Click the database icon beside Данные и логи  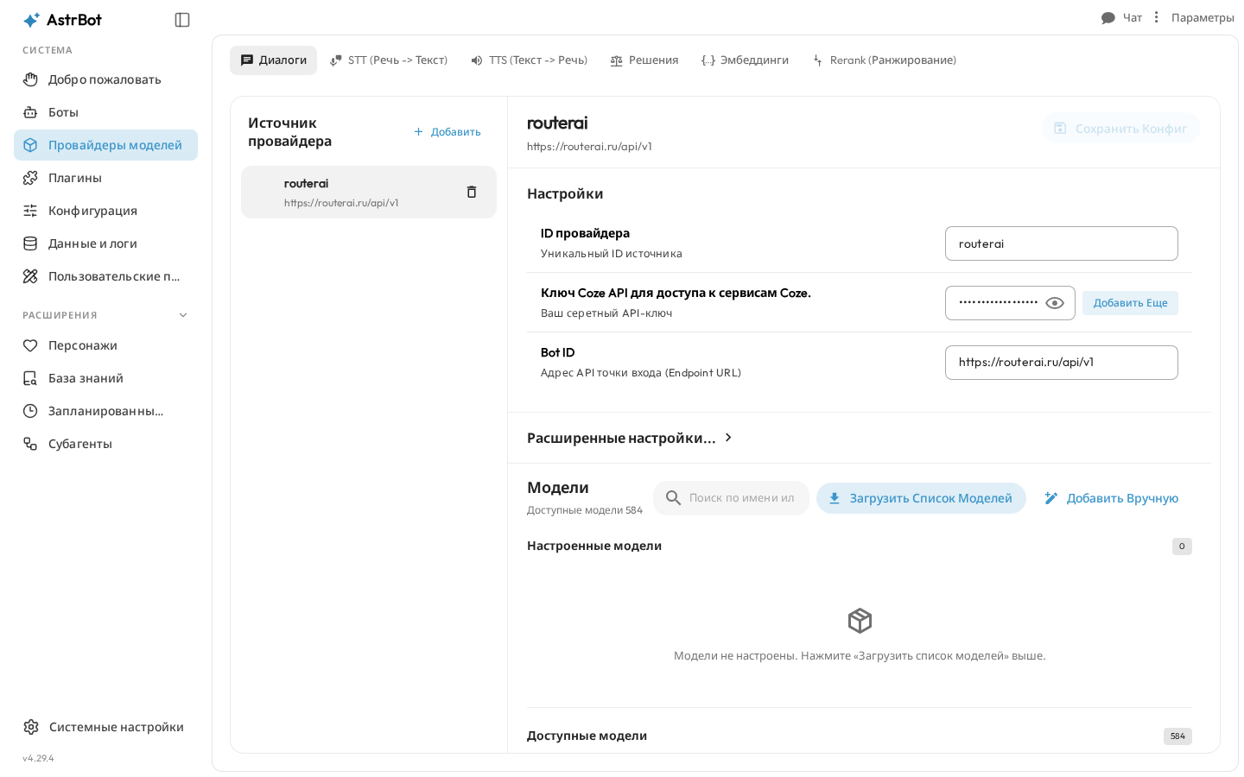click(x=30, y=243)
